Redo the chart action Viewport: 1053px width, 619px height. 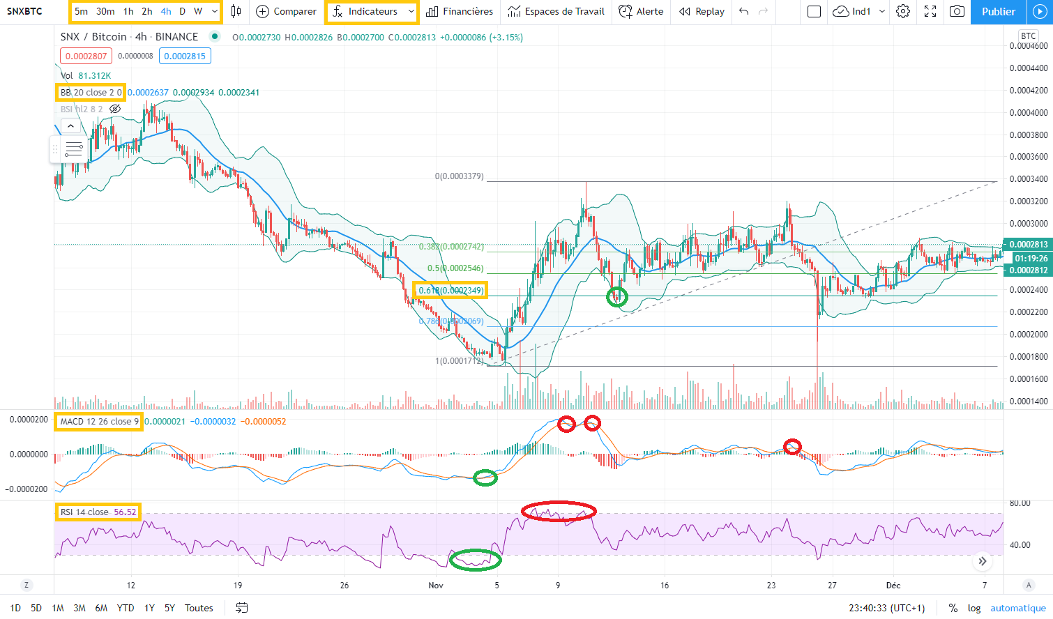(764, 11)
